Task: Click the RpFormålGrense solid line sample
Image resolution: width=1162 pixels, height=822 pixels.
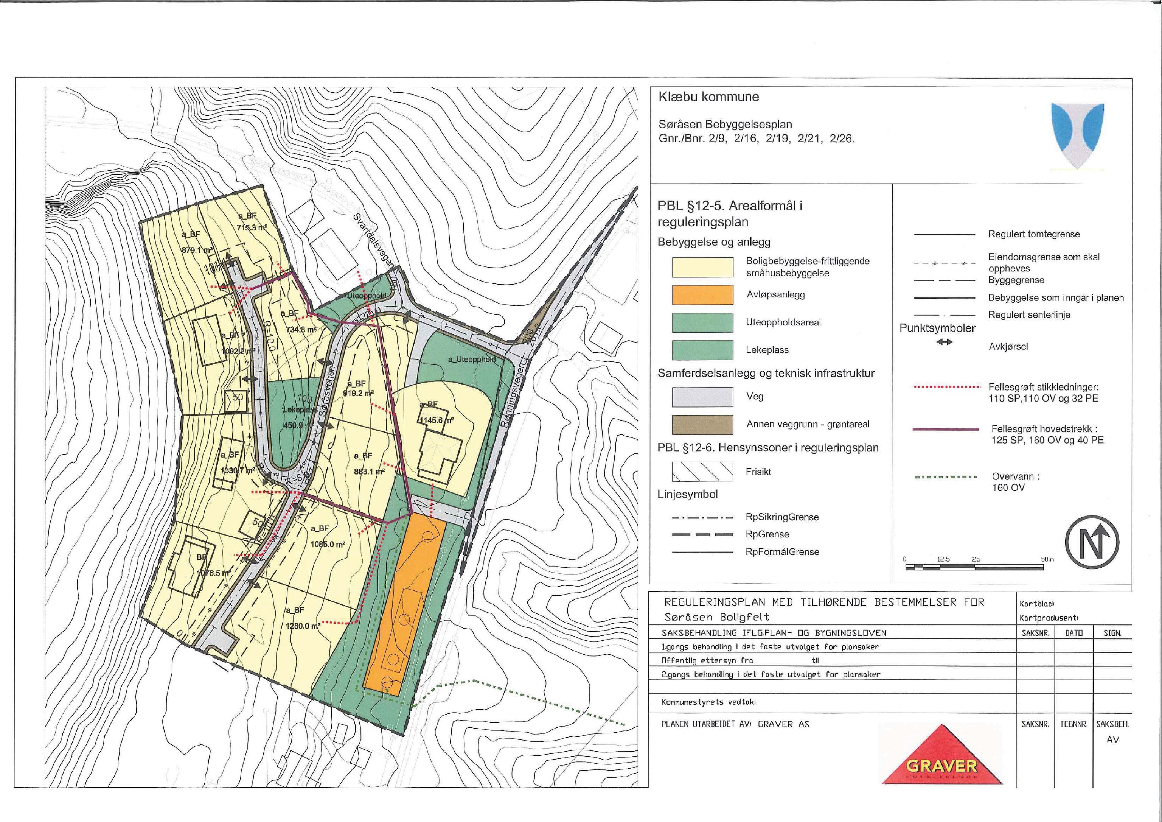Action: click(702, 552)
